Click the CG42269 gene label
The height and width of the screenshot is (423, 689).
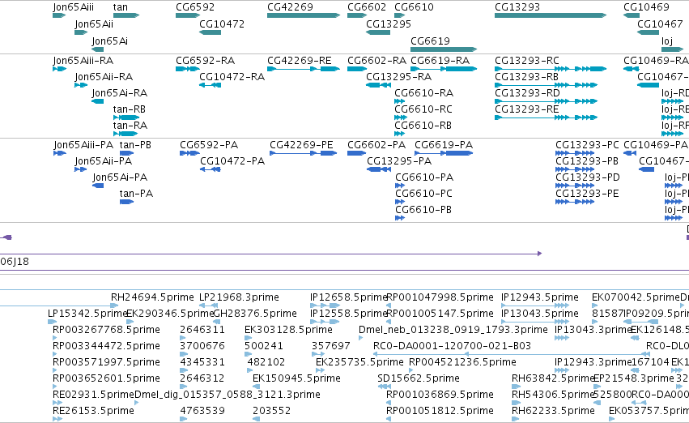point(290,7)
